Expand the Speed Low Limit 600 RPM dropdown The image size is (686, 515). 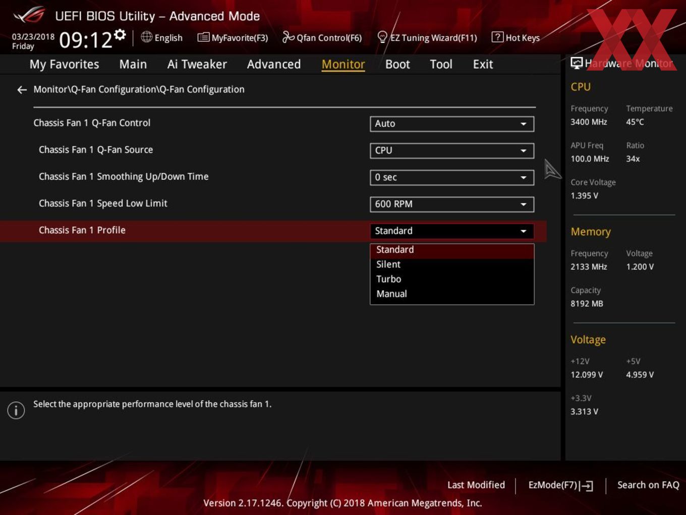point(452,204)
